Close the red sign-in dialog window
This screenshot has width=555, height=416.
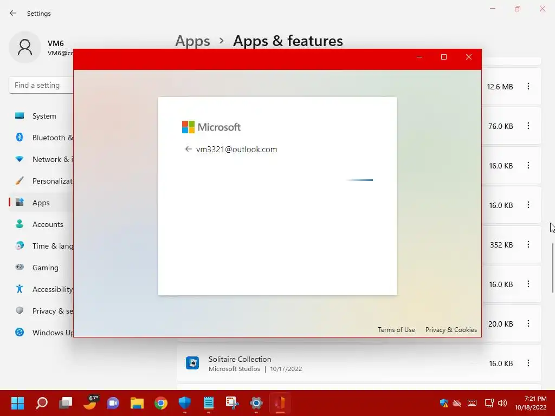(469, 57)
